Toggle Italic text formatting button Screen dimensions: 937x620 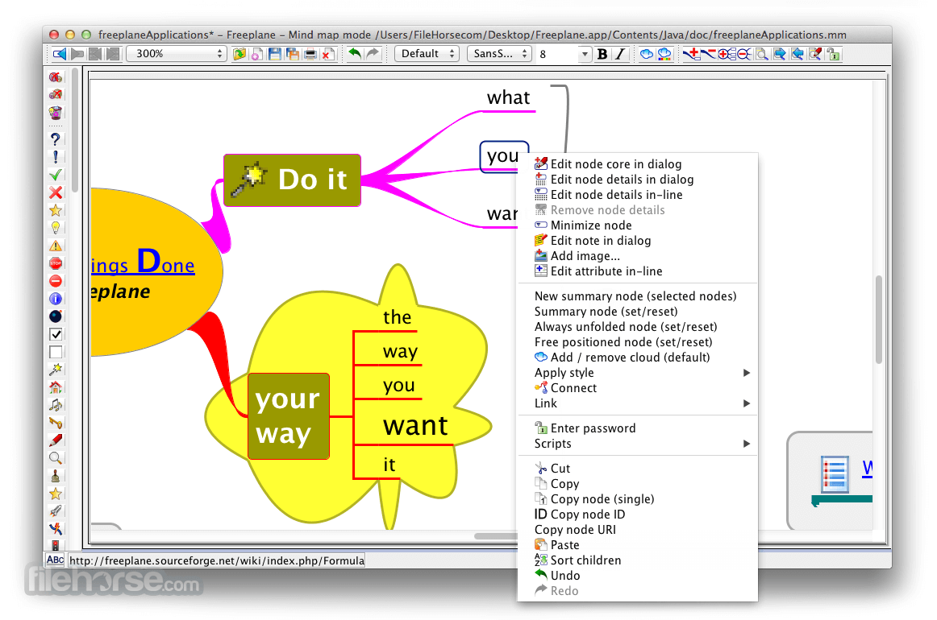(x=619, y=54)
